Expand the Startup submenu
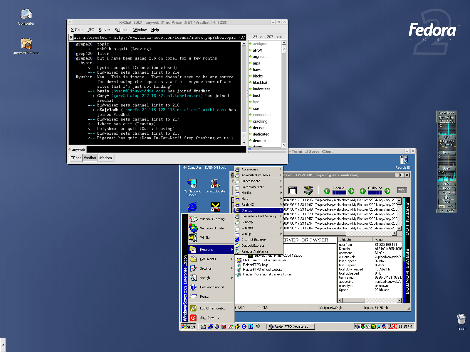This screenshot has width=470, height=352. point(258,210)
